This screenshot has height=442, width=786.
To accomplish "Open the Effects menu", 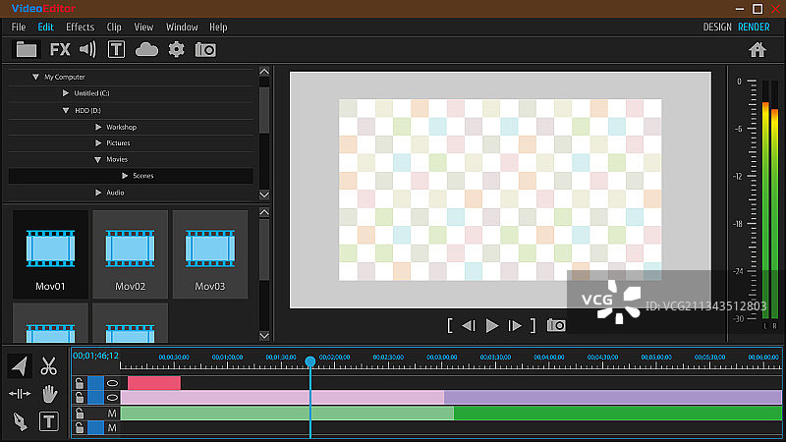I will [81, 28].
